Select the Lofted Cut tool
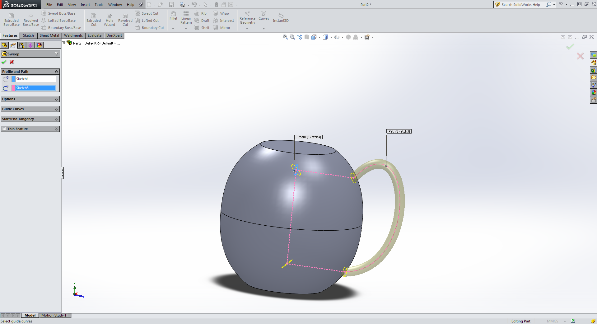Image resolution: width=597 pixels, height=324 pixels. (147, 21)
